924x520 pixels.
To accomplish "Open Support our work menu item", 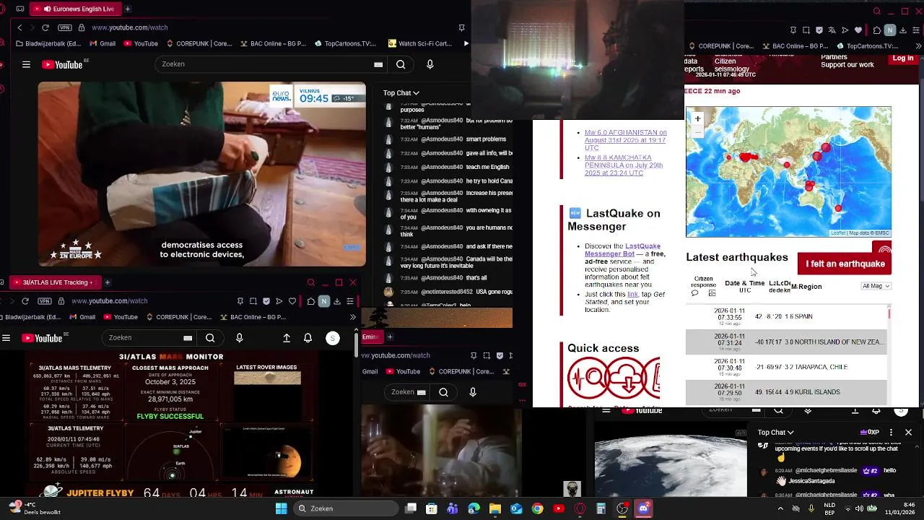I will pyautogui.click(x=847, y=65).
